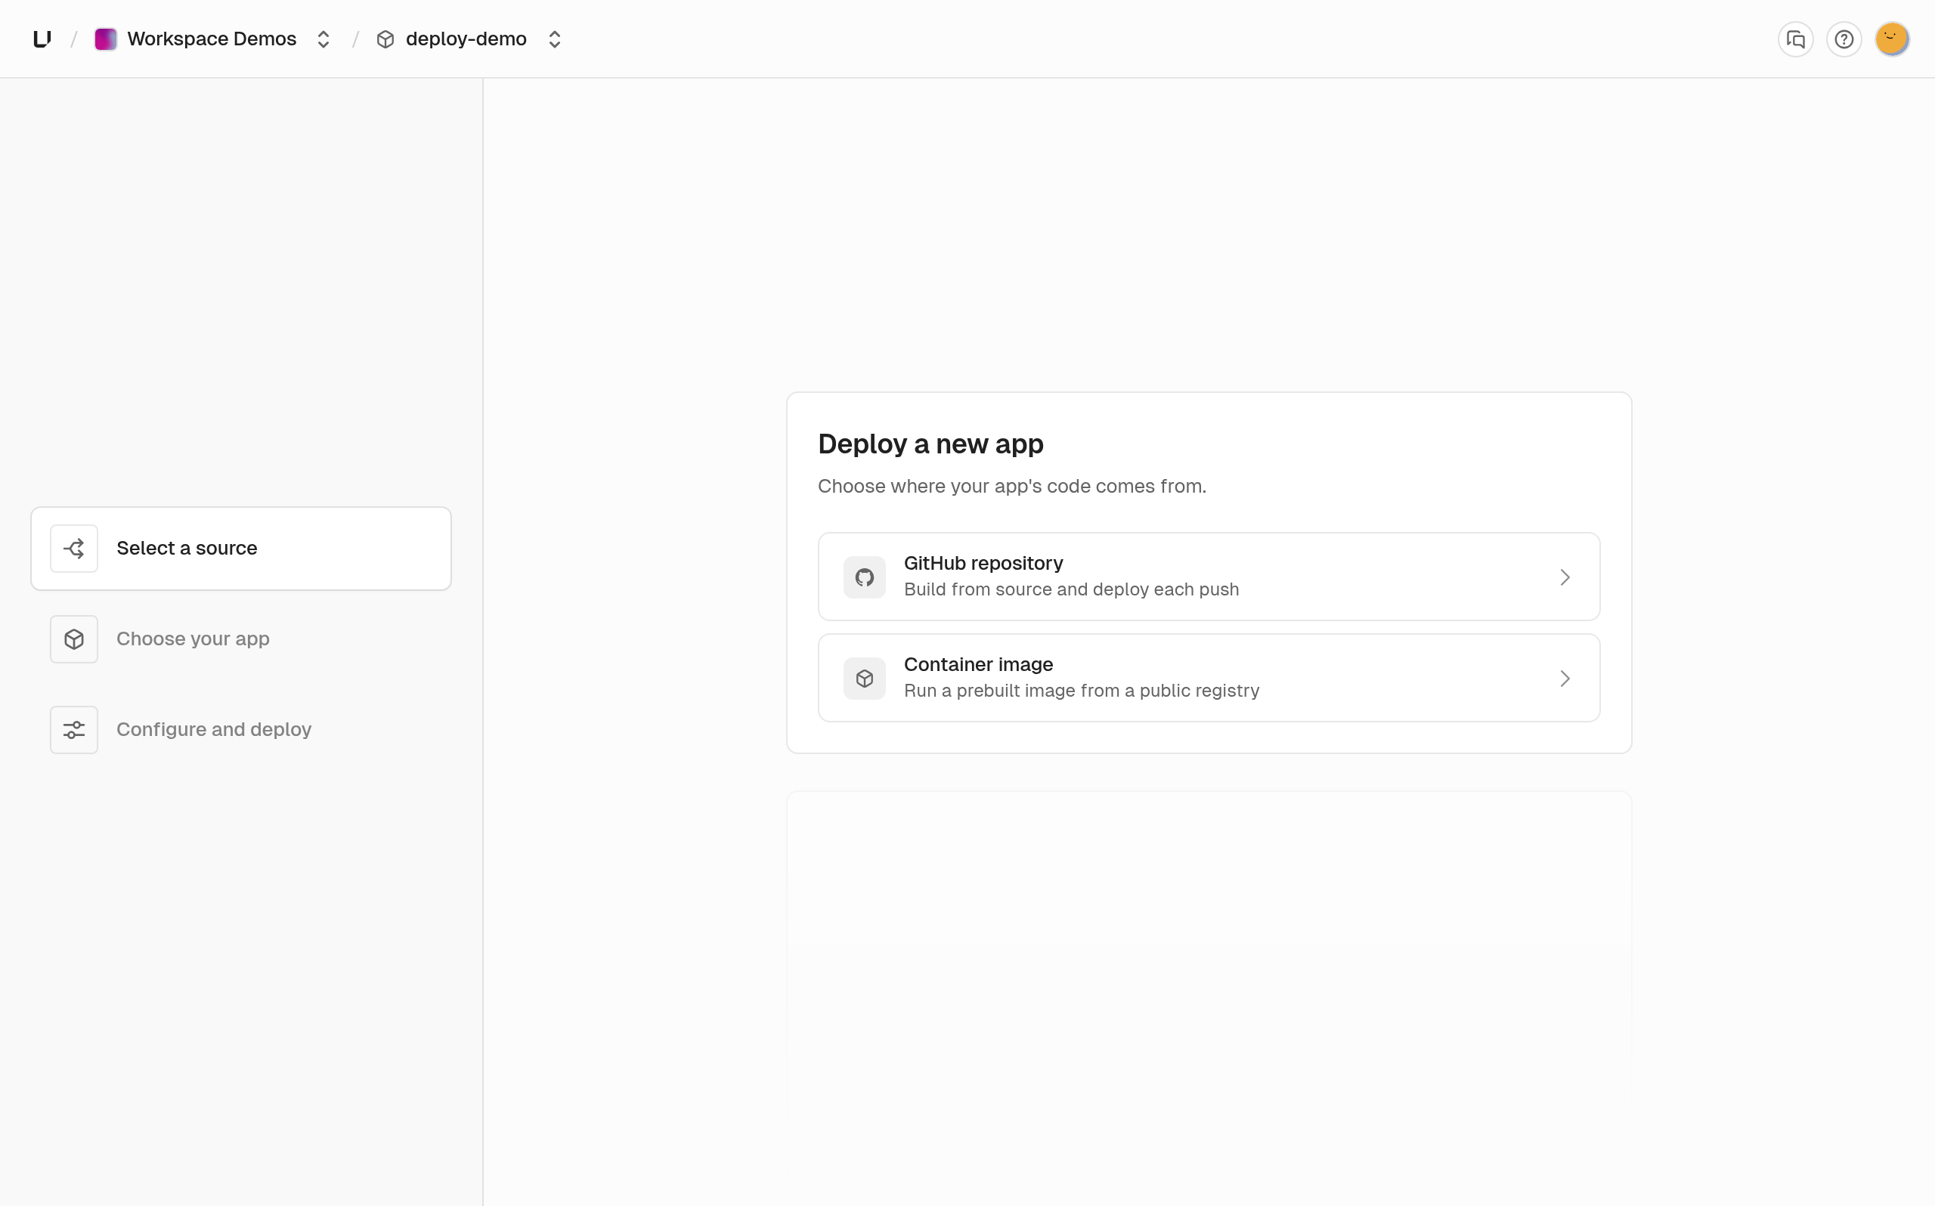Click chevron on GitHub repository row
This screenshot has width=1935, height=1206.
pyautogui.click(x=1564, y=577)
